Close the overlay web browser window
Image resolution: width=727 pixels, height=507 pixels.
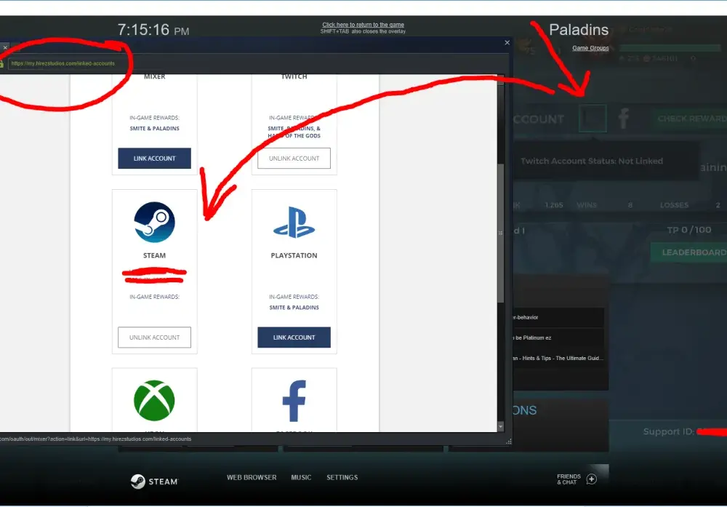507,43
